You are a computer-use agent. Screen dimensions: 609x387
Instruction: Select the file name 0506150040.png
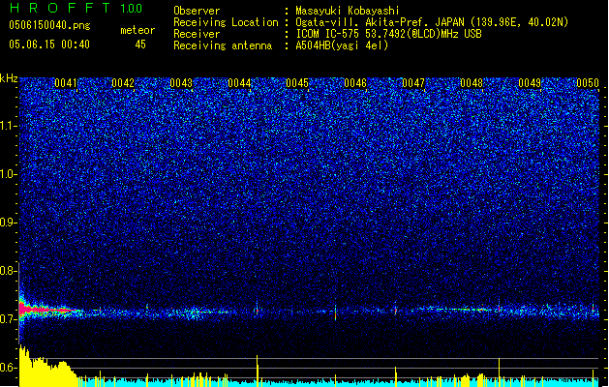(x=49, y=25)
